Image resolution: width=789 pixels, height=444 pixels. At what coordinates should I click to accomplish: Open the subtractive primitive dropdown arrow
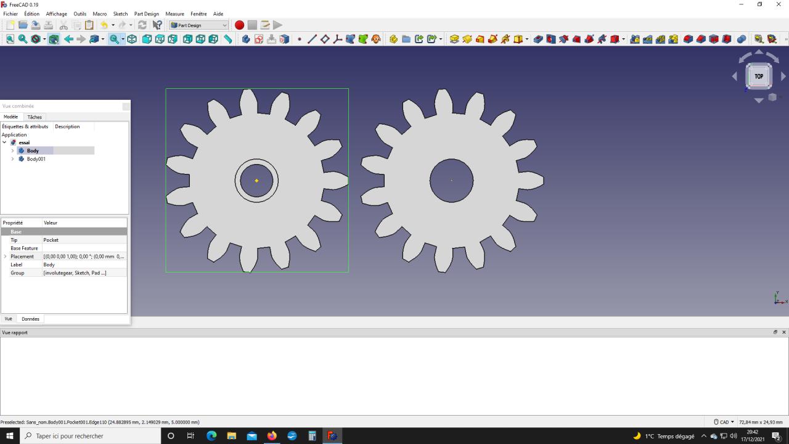point(623,39)
